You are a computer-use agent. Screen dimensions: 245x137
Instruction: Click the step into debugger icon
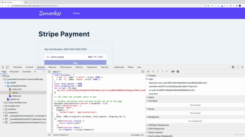click(158, 72)
